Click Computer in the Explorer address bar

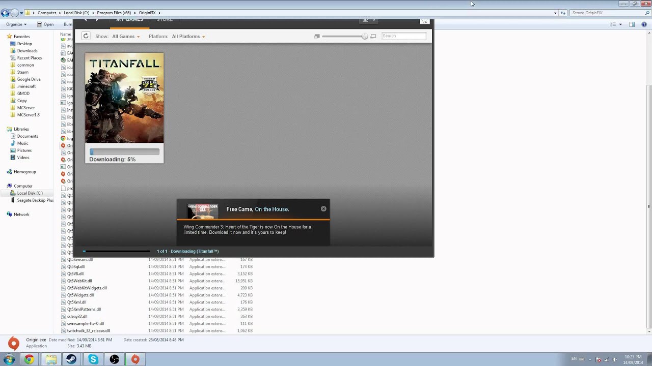click(x=47, y=13)
